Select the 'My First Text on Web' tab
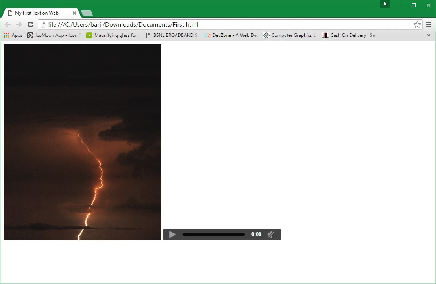The image size is (436, 284). (x=39, y=12)
